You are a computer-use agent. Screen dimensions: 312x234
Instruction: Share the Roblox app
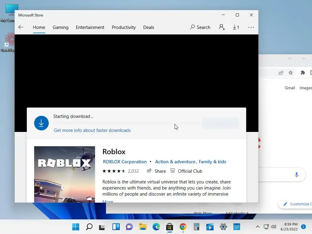156,171
